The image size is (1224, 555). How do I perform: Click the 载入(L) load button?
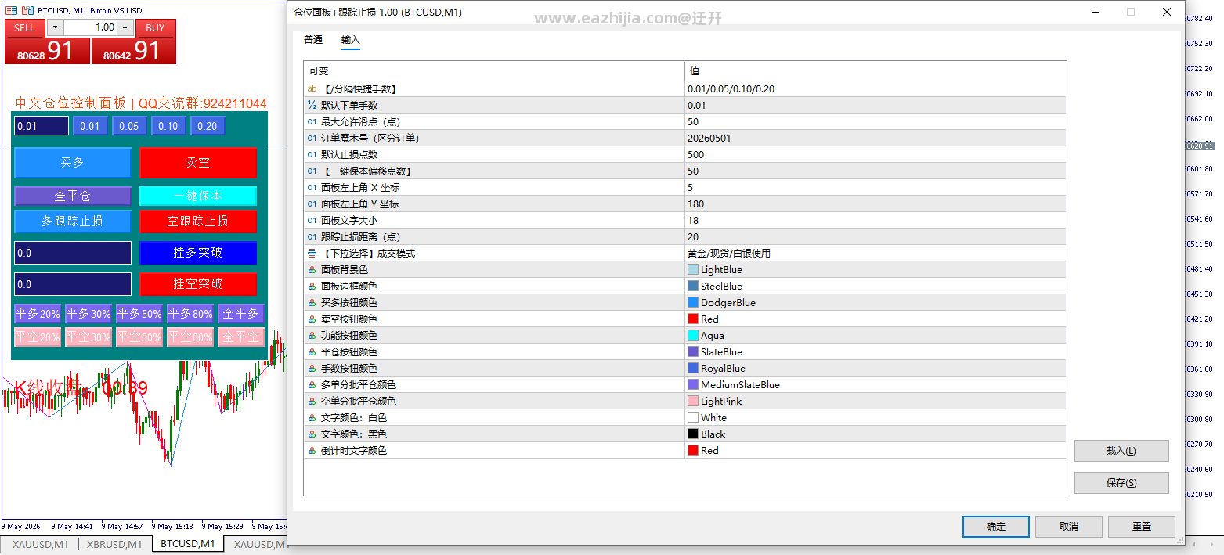1121,451
